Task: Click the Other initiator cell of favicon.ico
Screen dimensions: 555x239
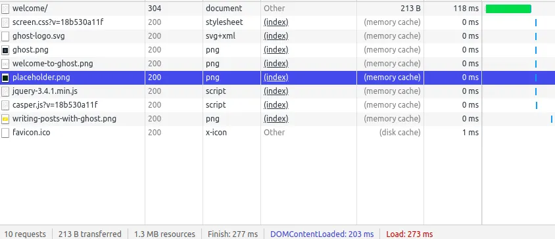Action: pyautogui.click(x=274, y=133)
